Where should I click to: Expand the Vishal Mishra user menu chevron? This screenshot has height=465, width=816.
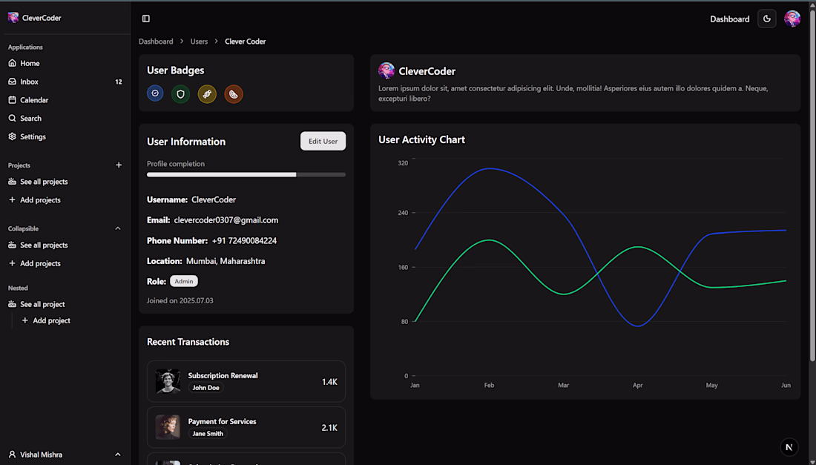[118, 455]
